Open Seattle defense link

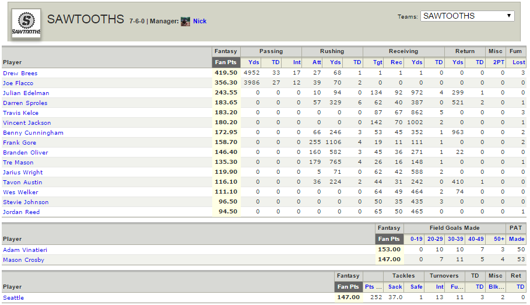click(x=13, y=298)
